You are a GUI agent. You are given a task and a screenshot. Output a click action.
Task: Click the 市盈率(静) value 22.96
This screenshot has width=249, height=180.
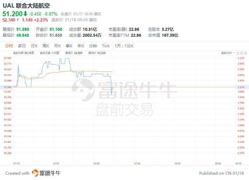point(134,29)
